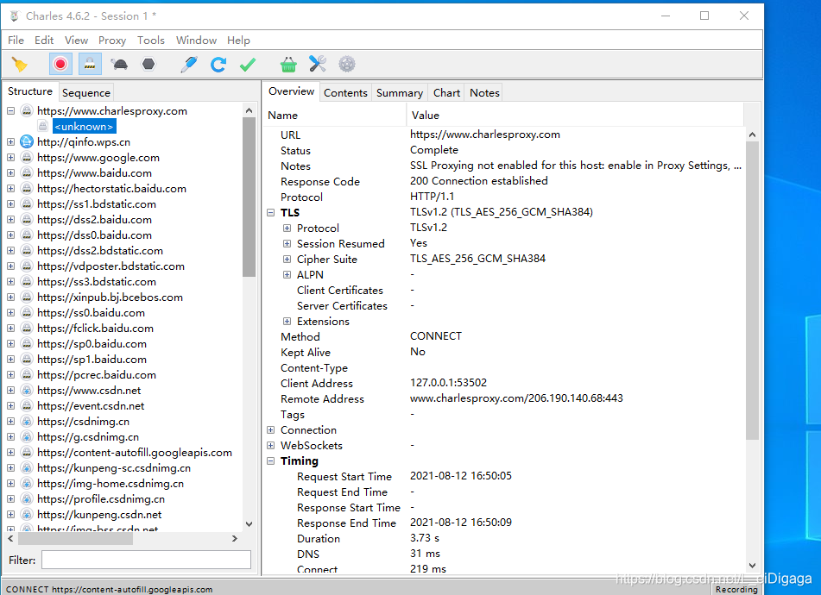This screenshot has height=595, width=821.
Task: Click icon beside www.csdn.net host
Action: 27,390
